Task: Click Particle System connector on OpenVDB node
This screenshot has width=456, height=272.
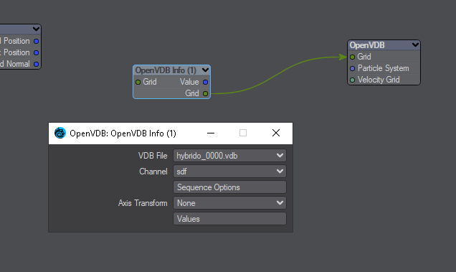Action: (353, 68)
